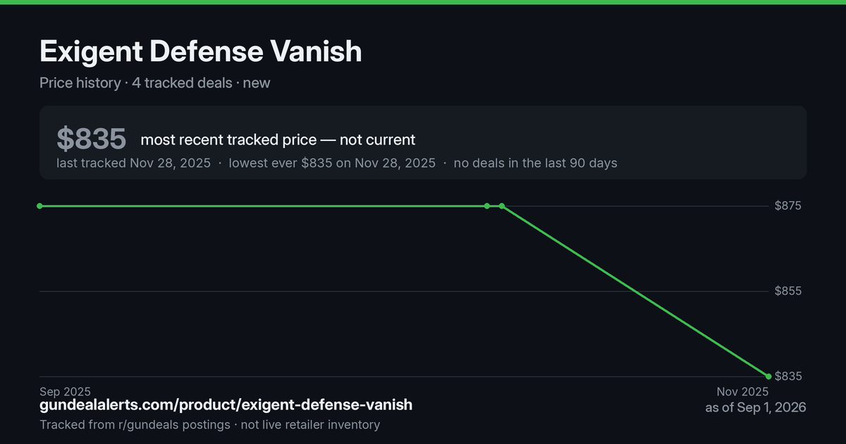Select the second data point at $875
The width and height of the screenshot is (846, 444).
pyautogui.click(x=487, y=206)
